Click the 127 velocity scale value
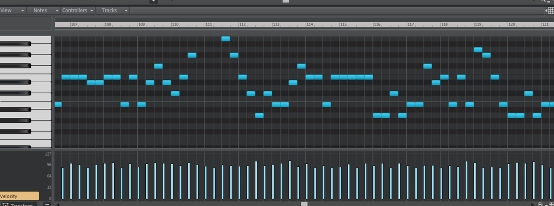Image resolution: width=554 pixels, height=206 pixels. pyautogui.click(x=48, y=154)
